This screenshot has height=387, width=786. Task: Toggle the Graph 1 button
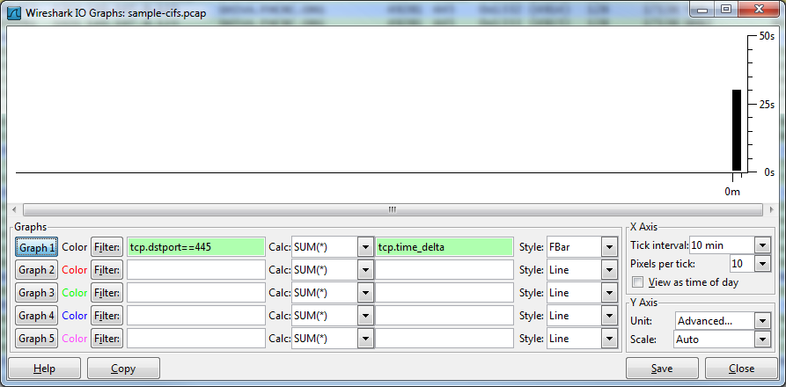[x=37, y=247]
